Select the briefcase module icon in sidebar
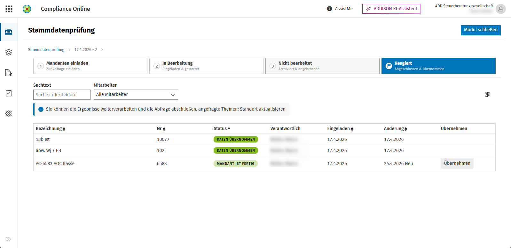This screenshot has width=511, height=248. pos(9,32)
